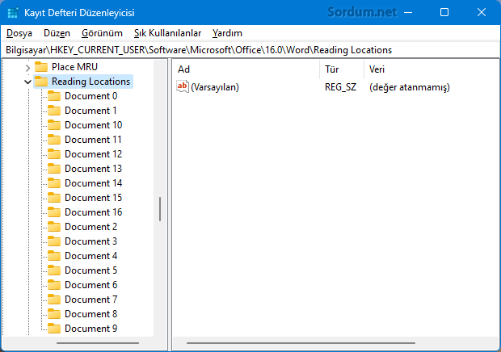501x352 pixels.
Task: Open the Sık Kullanılanlar menu
Action: (167, 33)
